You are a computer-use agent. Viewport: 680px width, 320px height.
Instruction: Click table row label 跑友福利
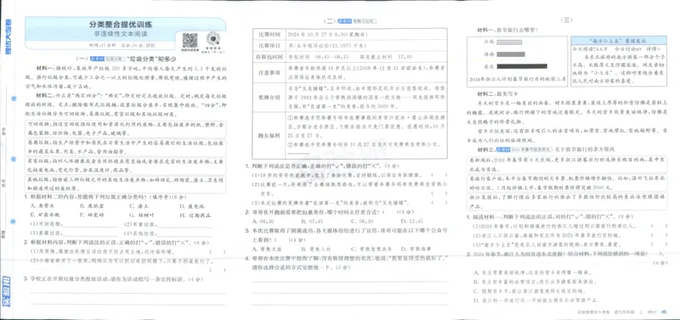(x=269, y=135)
